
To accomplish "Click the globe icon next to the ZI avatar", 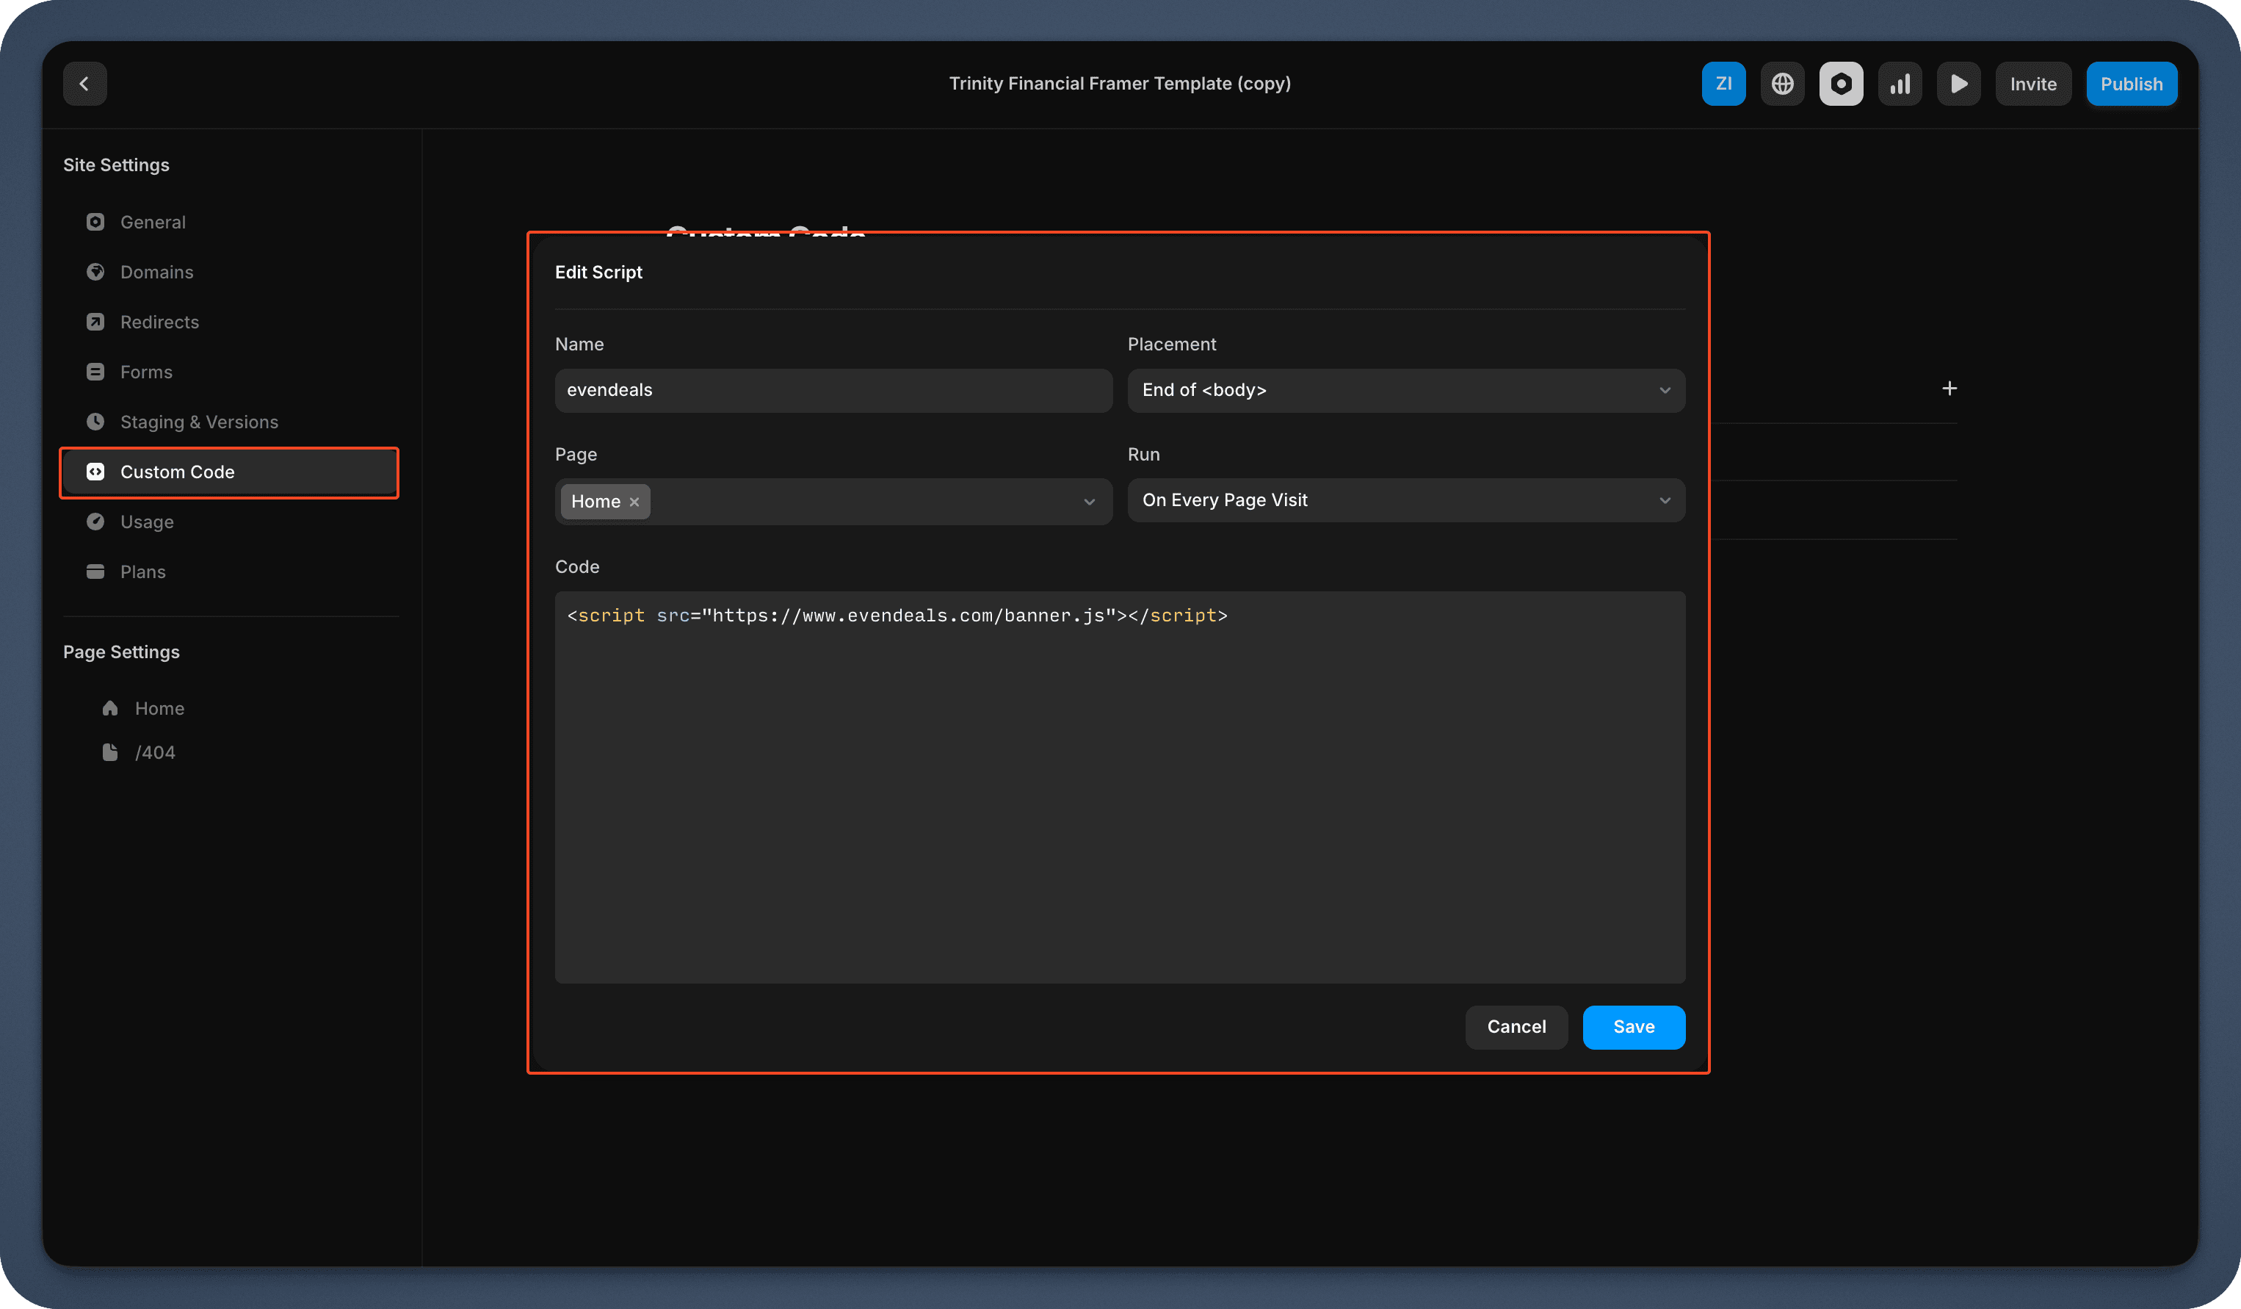I will (x=1782, y=83).
